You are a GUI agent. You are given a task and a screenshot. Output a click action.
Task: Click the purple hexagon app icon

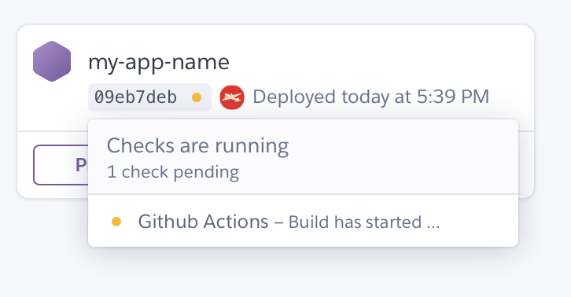coord(52,61)
